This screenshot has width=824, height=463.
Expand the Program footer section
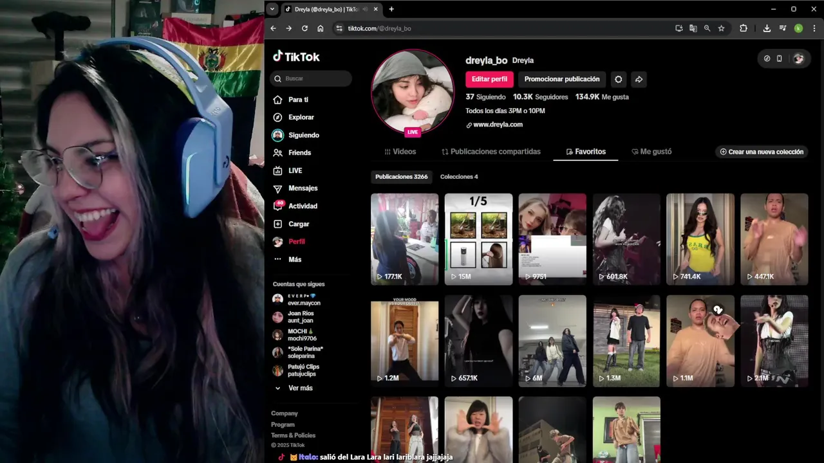[x=283, y=424]
